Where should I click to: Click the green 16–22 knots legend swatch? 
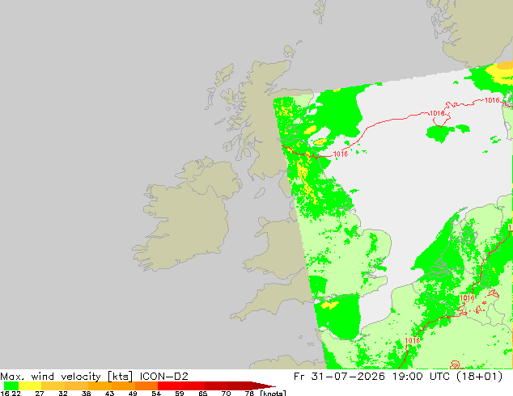[11, 385]
